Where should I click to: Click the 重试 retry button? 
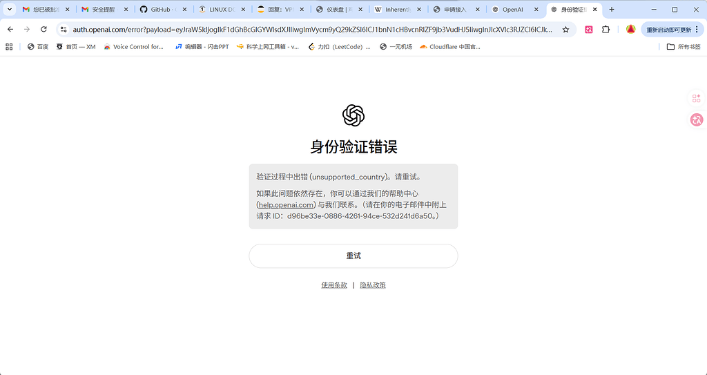pyautogui.click(x=353, y=256)
